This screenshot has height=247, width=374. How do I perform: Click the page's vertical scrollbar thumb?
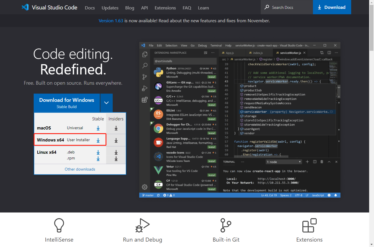[x=371, y=27]
